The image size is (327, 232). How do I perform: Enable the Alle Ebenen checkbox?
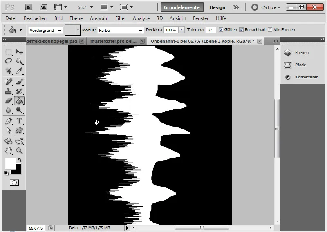(270, 30)
